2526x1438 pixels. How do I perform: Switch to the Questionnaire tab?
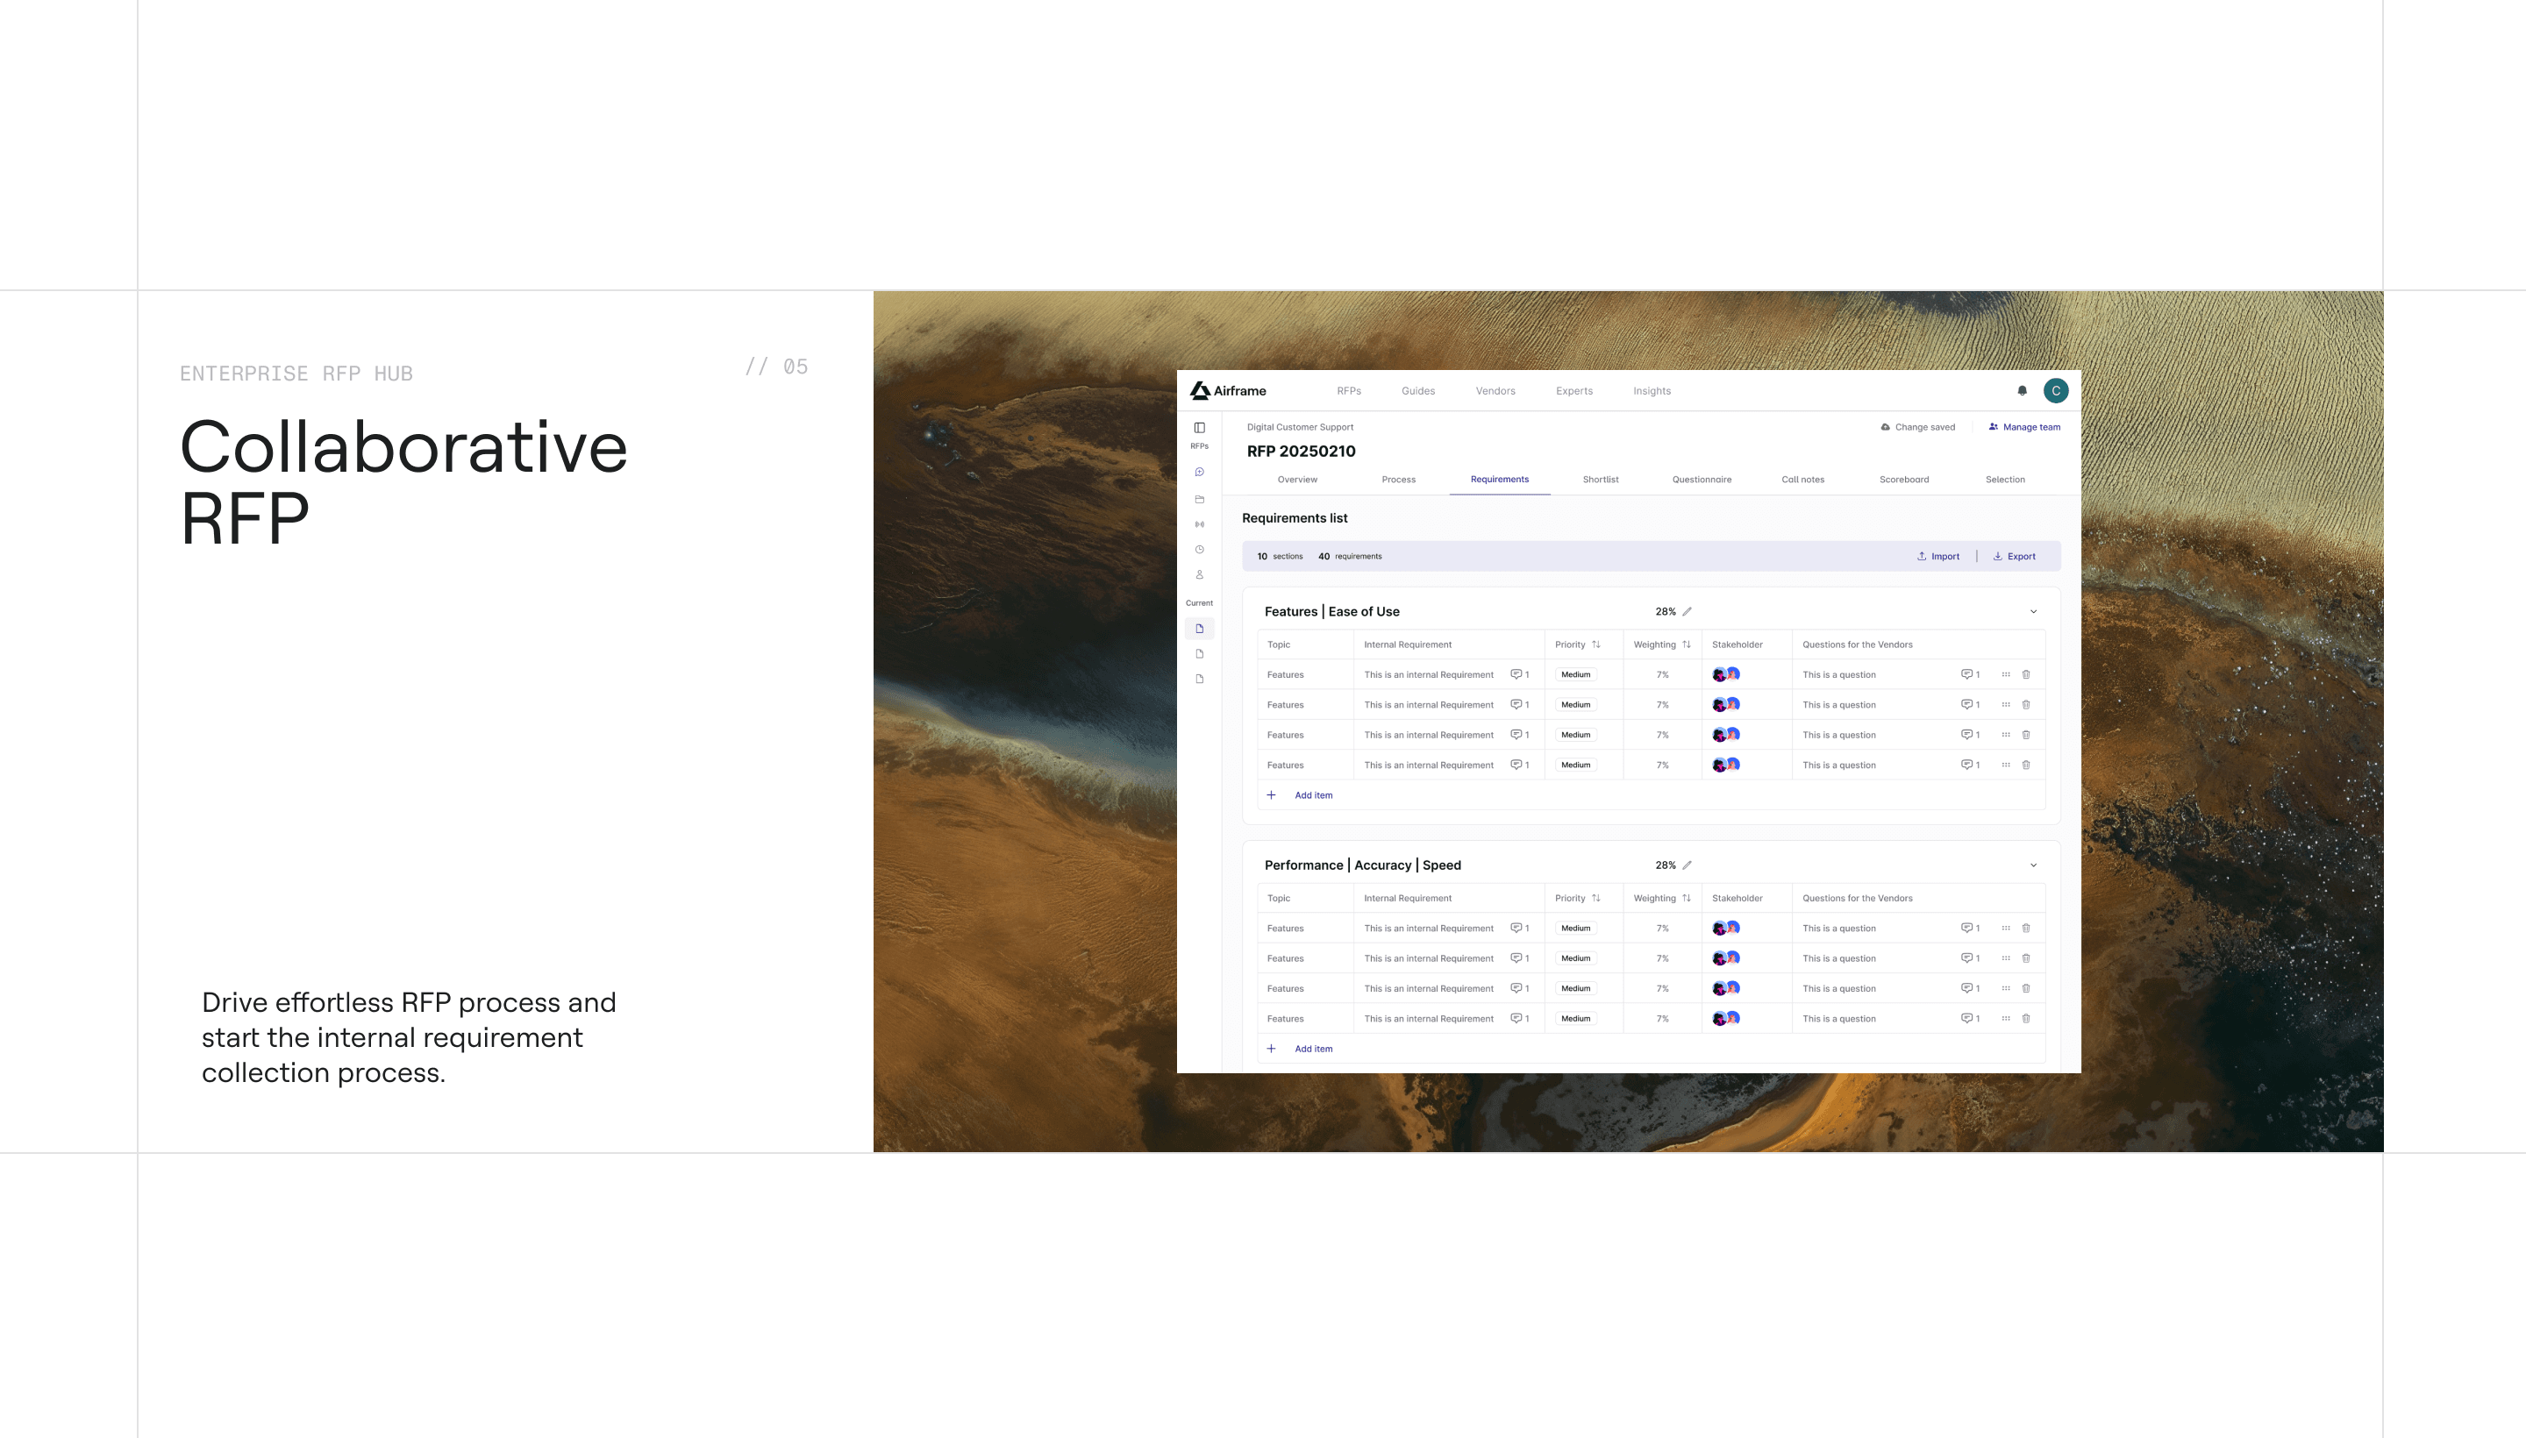click(x=1702, y=480)
